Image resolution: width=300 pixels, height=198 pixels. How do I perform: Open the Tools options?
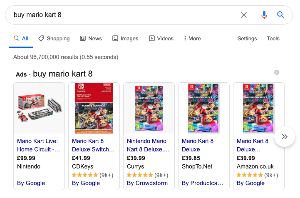pos(273,38)
